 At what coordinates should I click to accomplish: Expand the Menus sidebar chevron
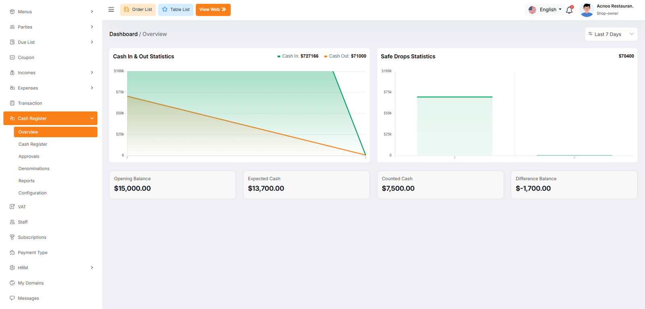92,12
